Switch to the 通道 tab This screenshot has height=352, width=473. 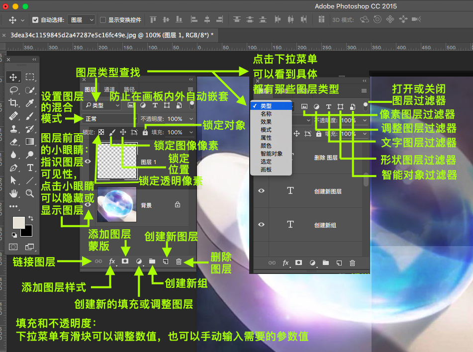[110, 88]
